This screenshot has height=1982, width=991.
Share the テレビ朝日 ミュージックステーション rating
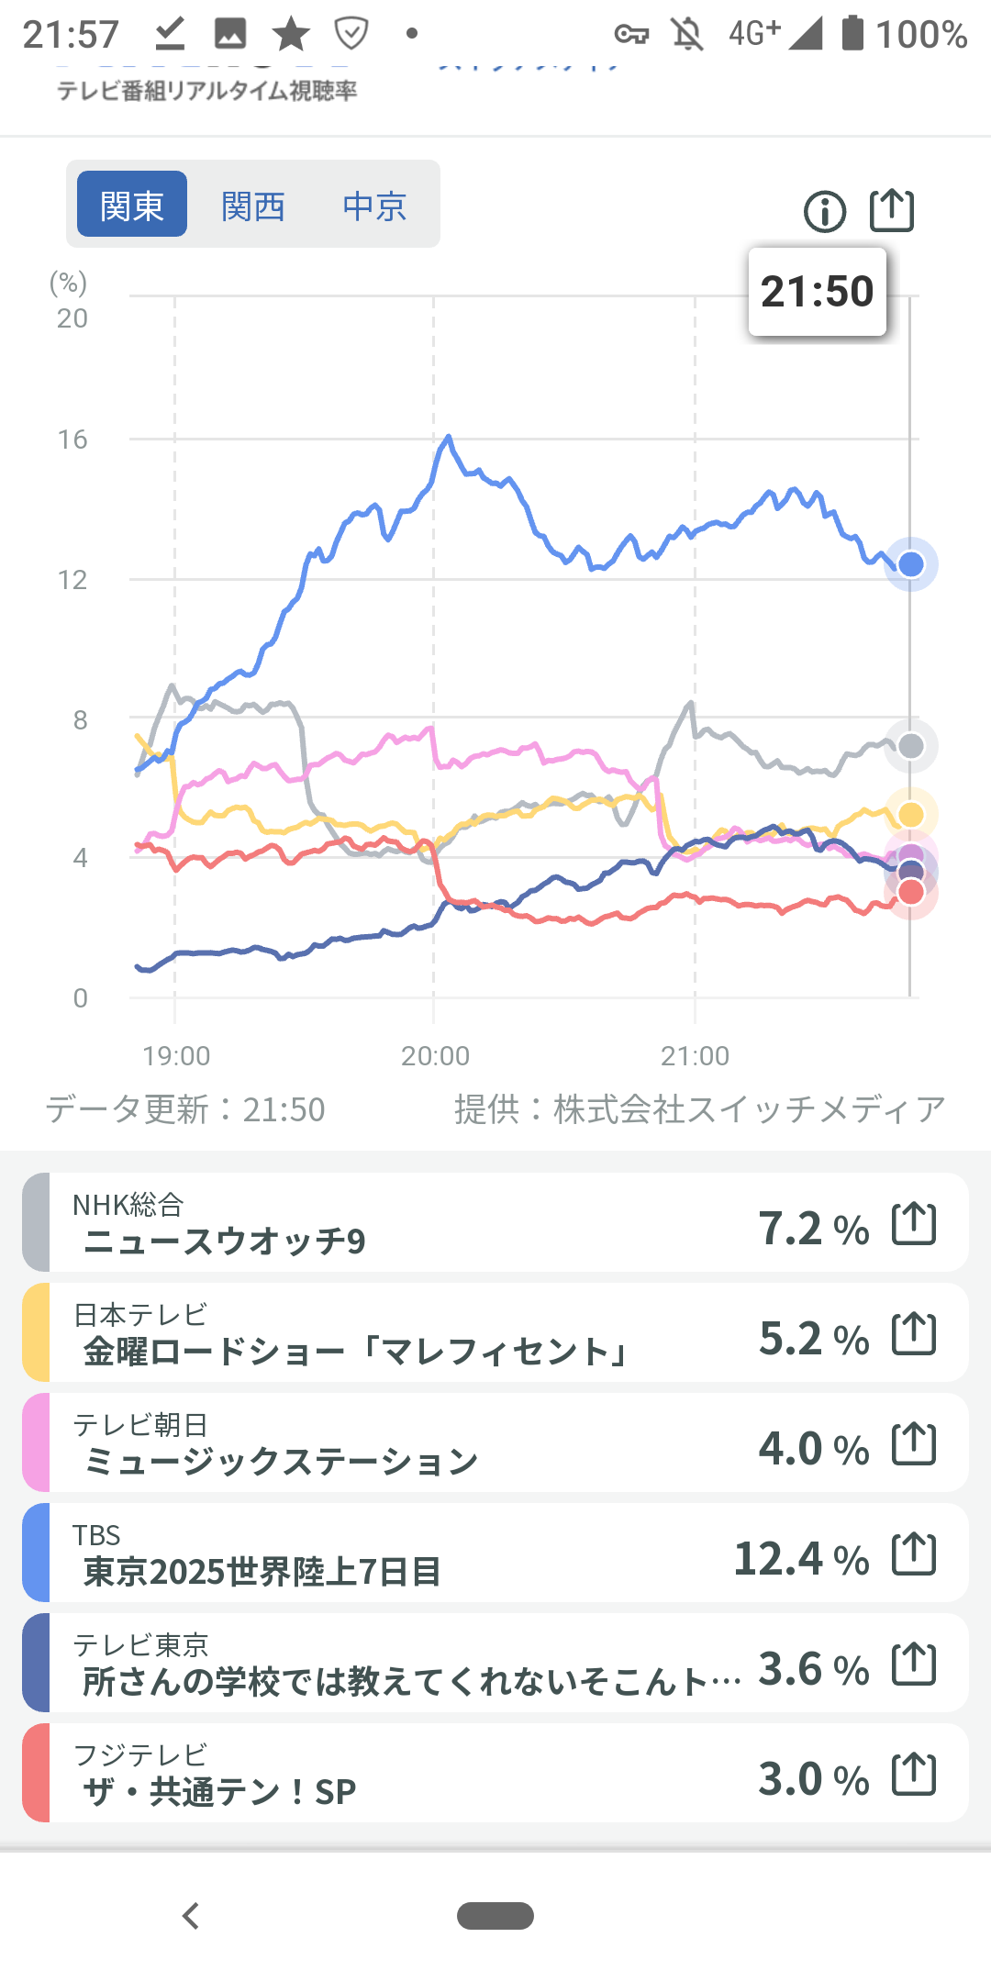(x=914, y=1444)
